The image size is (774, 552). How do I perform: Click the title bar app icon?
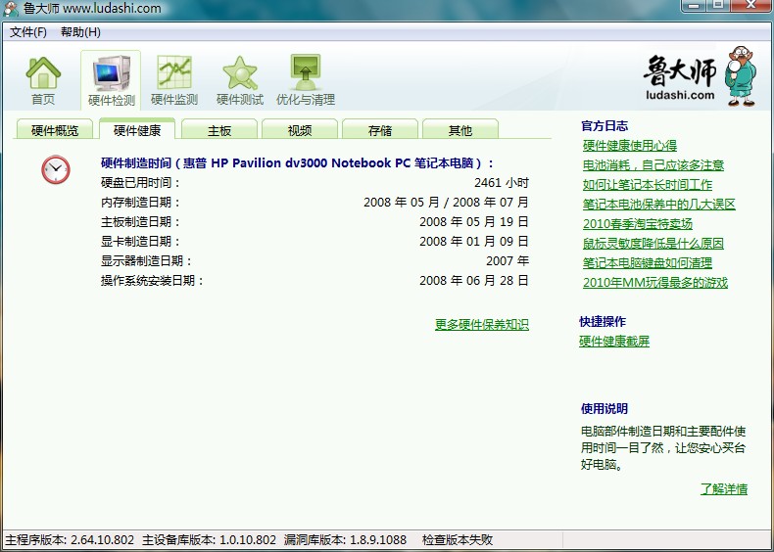[x=11, y=9]
